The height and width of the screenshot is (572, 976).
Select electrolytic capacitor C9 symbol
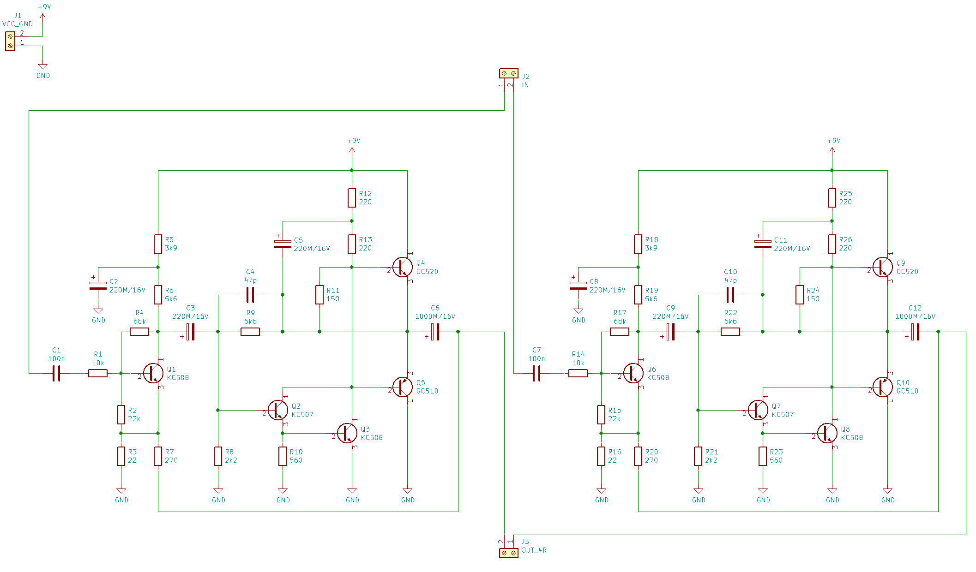coord(670,332)
